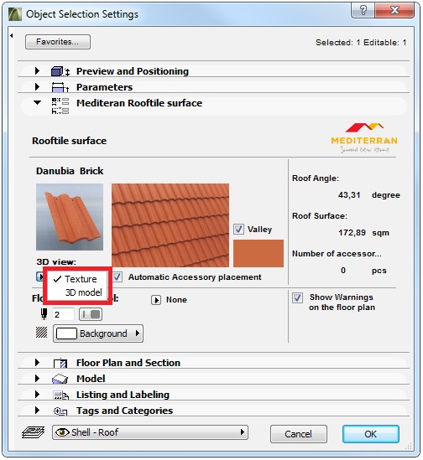Toggle Automatic Accessory placement checkbox
This screenshot has width=423, height=460.
pyautogui.click(x=117, y=277)
